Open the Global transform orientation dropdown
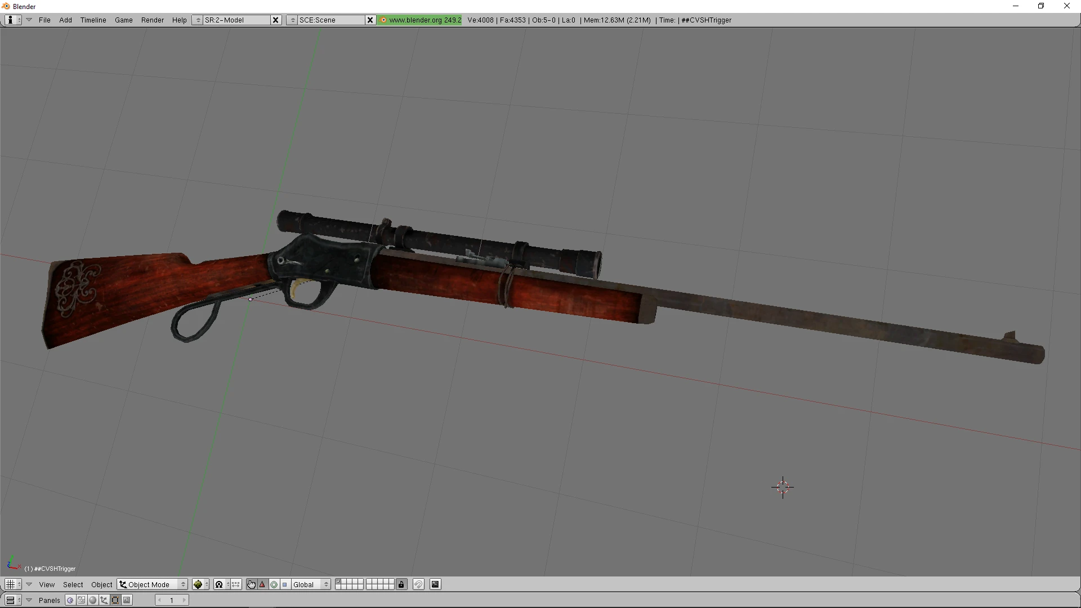The width and height of the screenshot is (1081, 608). coord(311,584)
